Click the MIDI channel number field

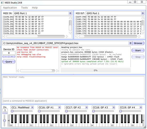tap(5, 110)
